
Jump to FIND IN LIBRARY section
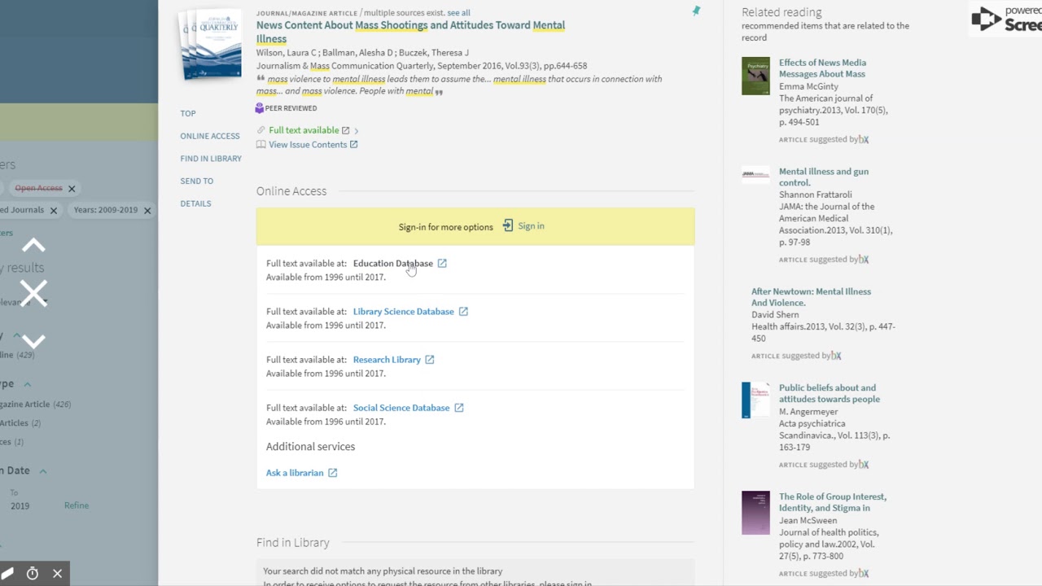pos(211,159)
